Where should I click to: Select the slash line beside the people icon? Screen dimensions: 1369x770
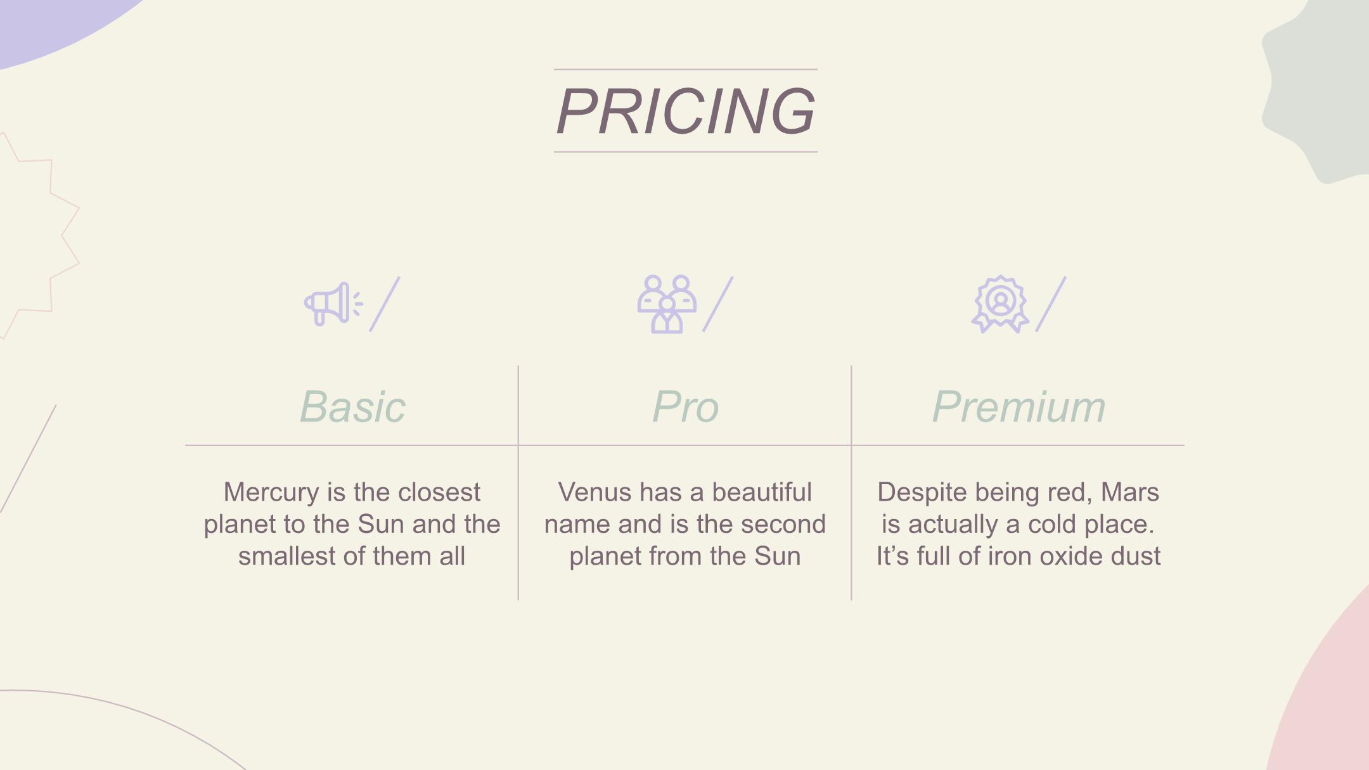coord(718,304)
